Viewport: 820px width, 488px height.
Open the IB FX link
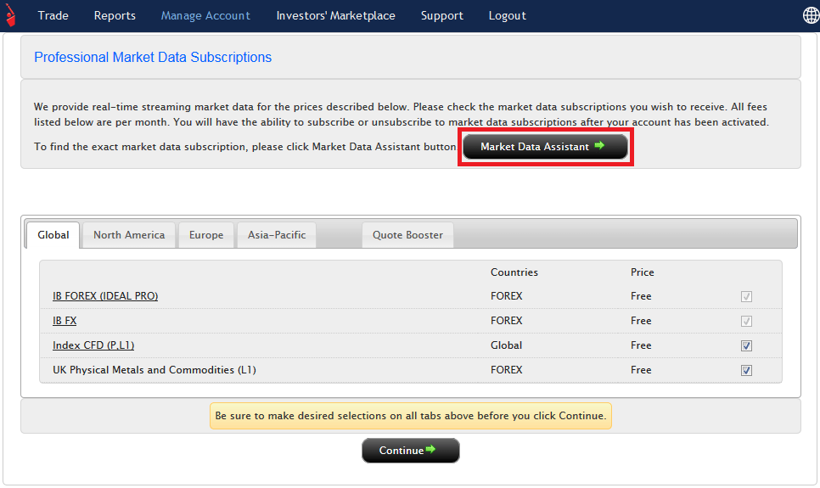tap(65, 321)
